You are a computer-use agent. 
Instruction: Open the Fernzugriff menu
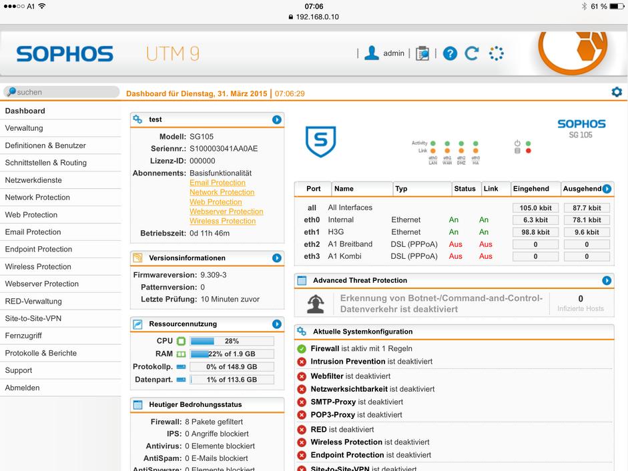(x=61, y=336)
